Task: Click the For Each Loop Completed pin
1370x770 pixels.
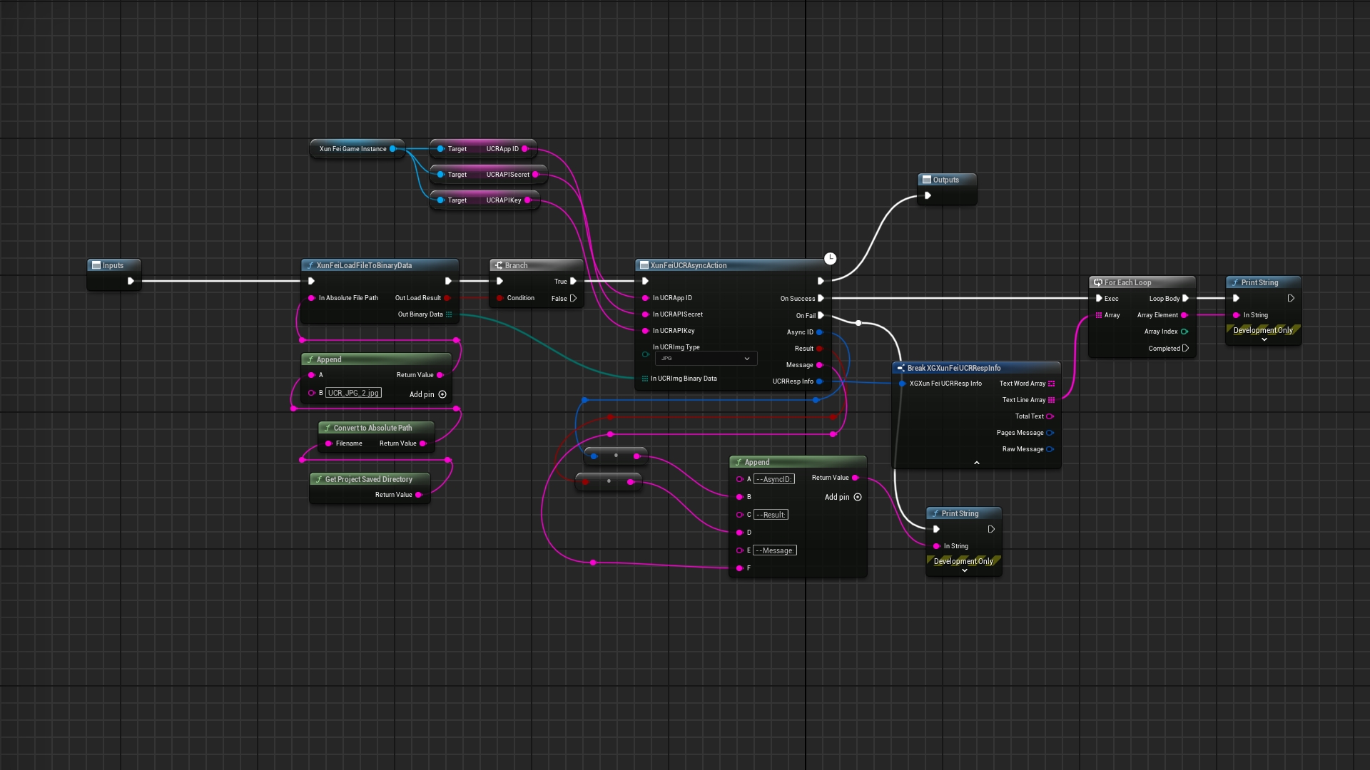Action: (1185, 349)
